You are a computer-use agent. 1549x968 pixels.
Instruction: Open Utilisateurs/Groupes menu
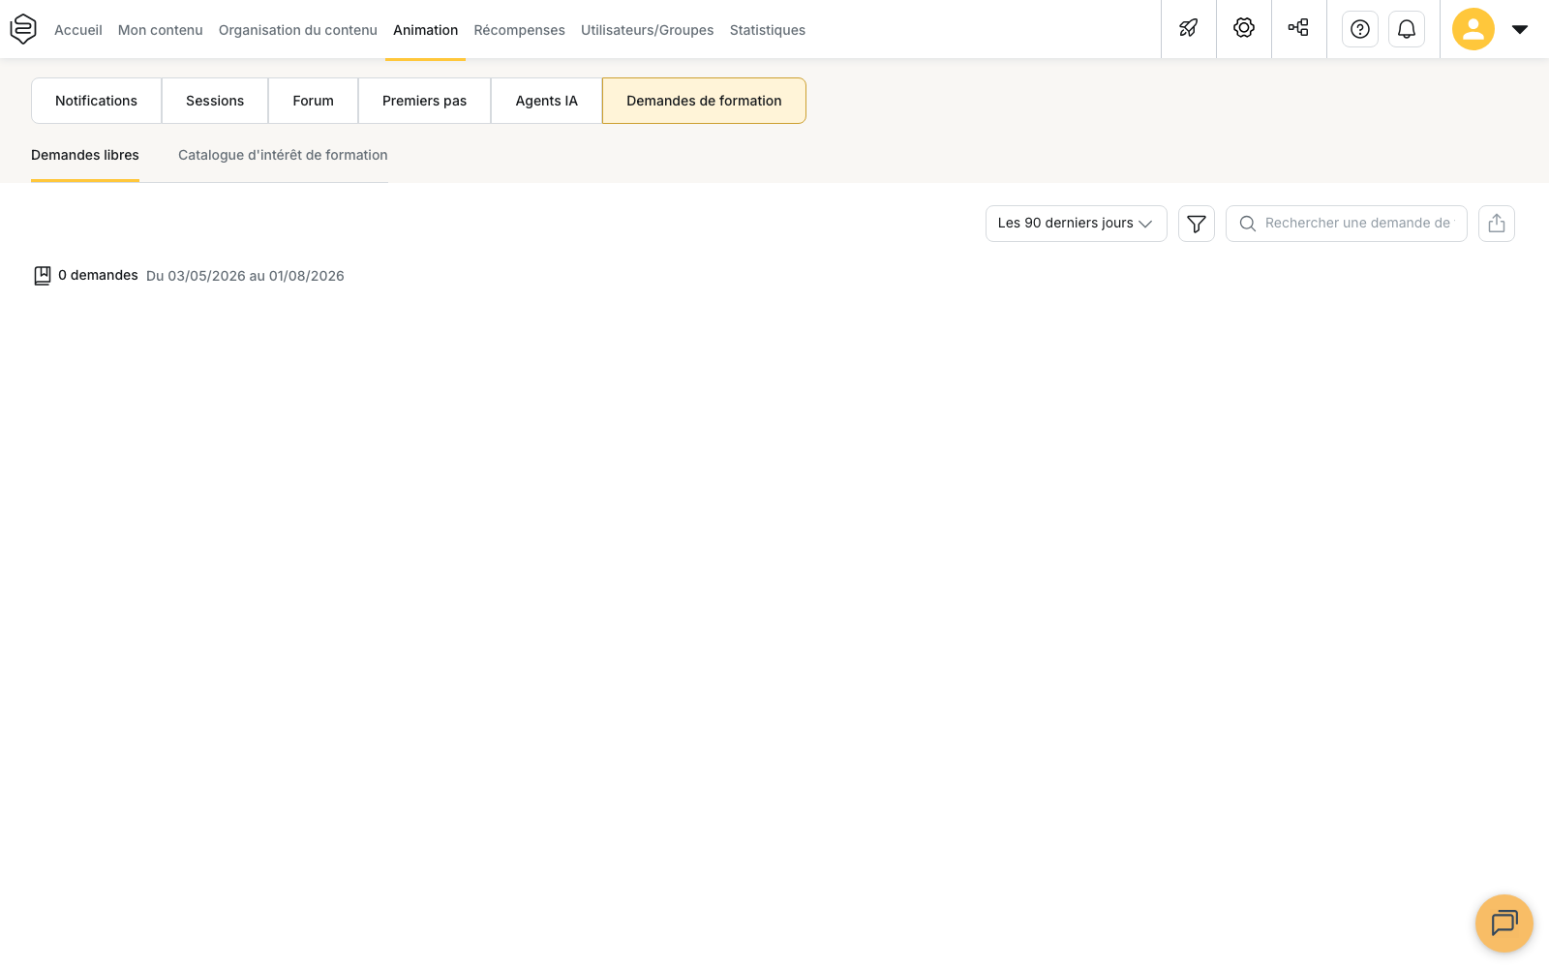648,30
